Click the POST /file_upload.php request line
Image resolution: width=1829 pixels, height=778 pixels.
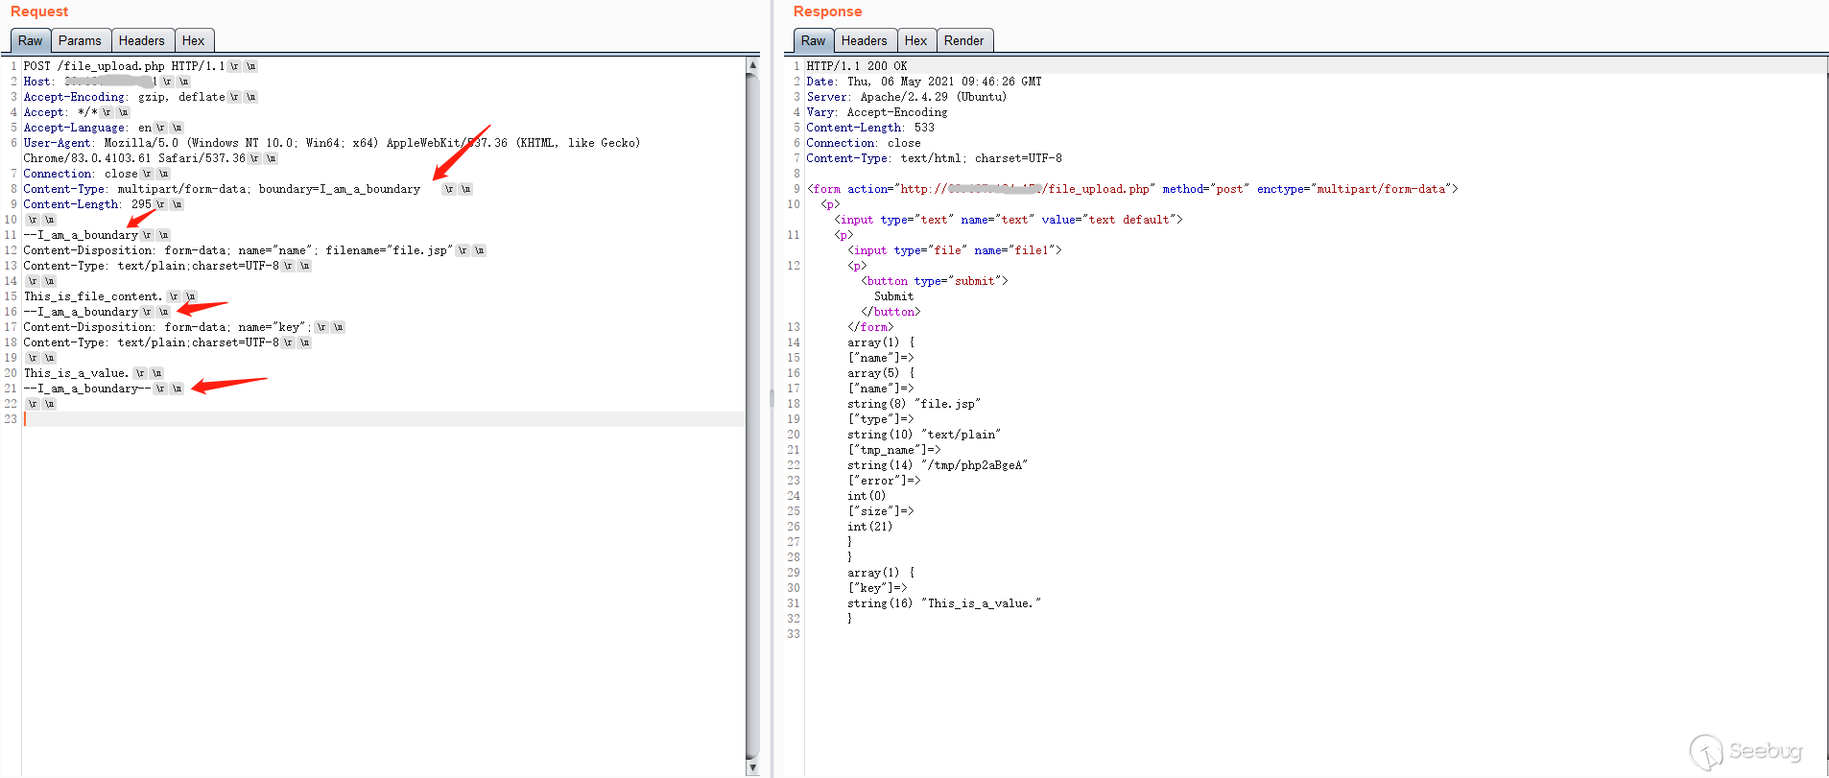click(x=123, y=66)
